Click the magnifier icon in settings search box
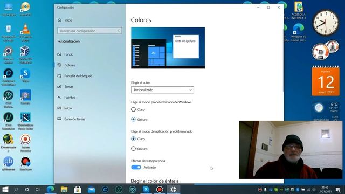The image size is (345, 194). 119,31
